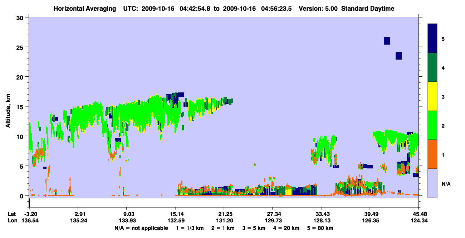
Task: Click the dark blue colorbar segment labeled 5
Action: pyautogui.click(x=432, y=39)
